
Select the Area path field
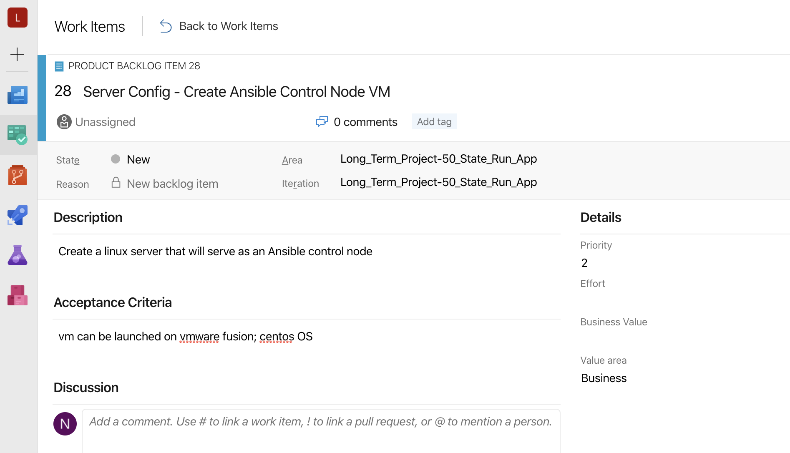tap(438, 159)
